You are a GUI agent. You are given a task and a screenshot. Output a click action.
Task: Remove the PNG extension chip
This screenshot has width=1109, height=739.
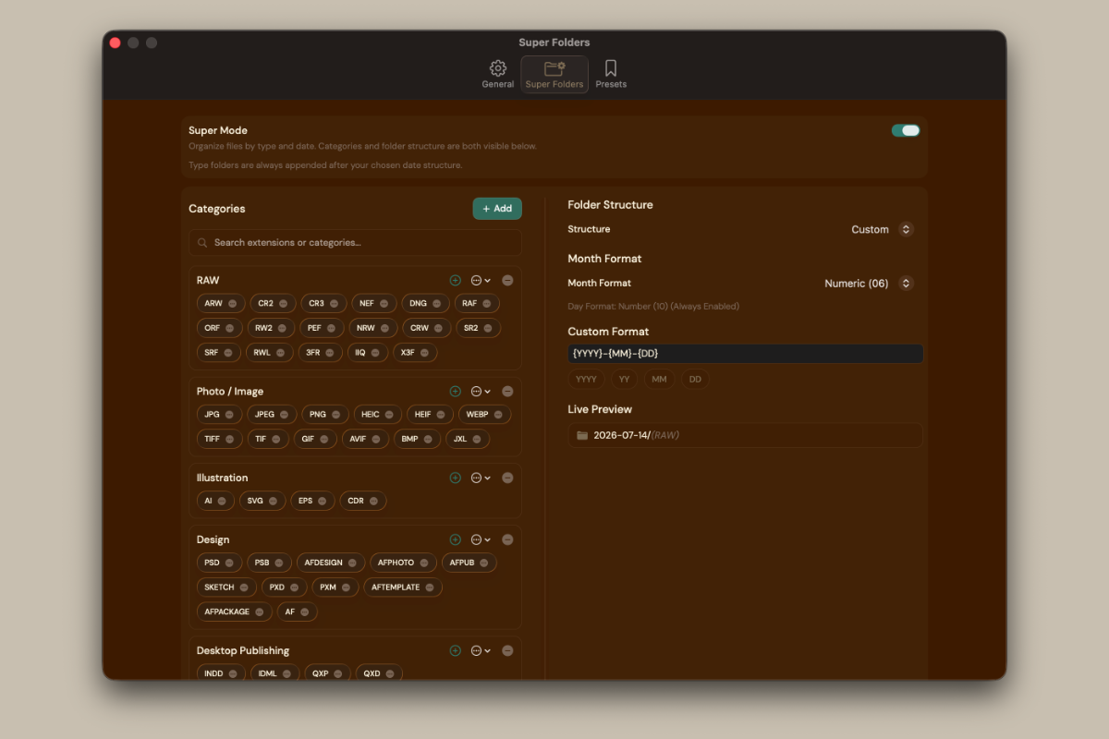335,415
